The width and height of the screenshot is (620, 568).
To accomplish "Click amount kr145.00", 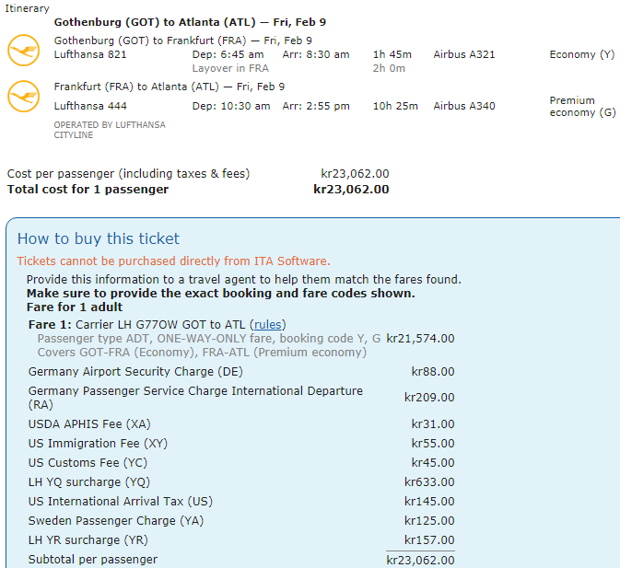I will 429,502.
